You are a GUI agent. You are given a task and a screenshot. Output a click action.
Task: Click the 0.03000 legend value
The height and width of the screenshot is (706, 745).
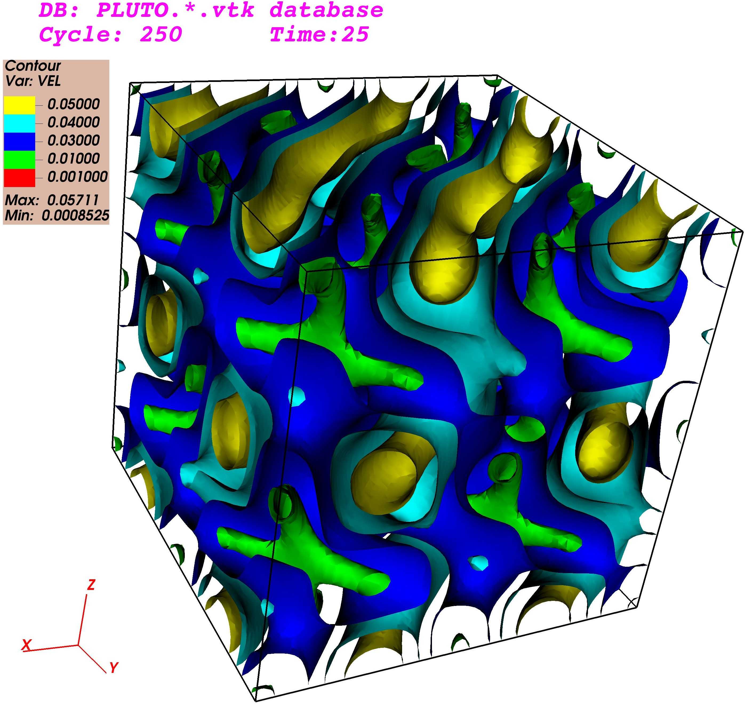pyautogui.click(x=74, y=140)
